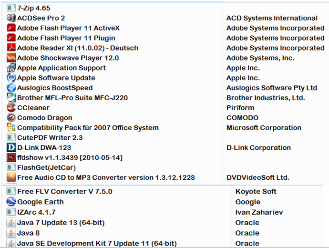This screenshot has width=329, height=248.
Task: Select the 7-Zip 4.65 entry name
Action: pos(34,8)
